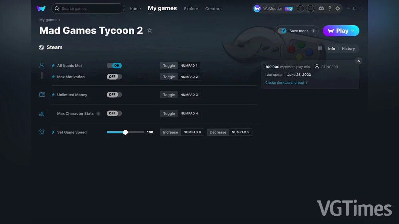Enable the Max Motivation switch
Screen dimensions: 399x224
pos(114,77)
